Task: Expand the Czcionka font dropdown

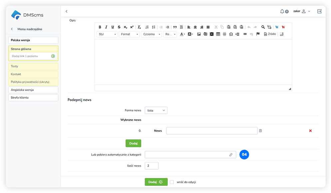Action: (151, 34)
